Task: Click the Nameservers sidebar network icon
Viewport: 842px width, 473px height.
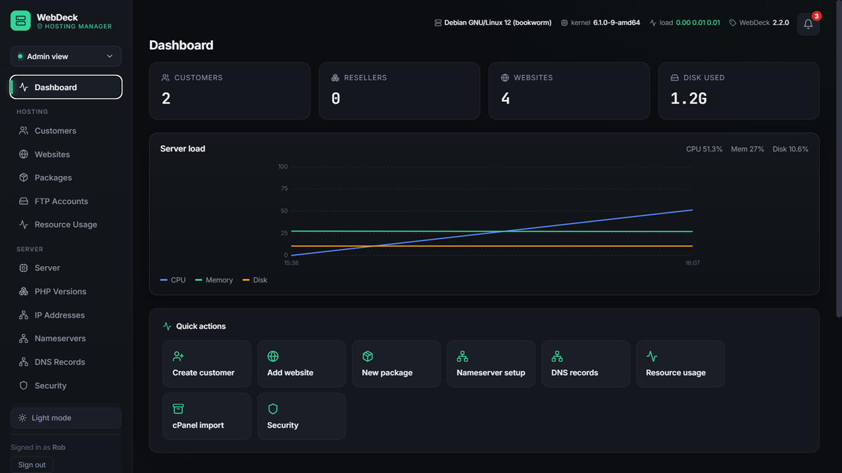Action: click(24, 338)
